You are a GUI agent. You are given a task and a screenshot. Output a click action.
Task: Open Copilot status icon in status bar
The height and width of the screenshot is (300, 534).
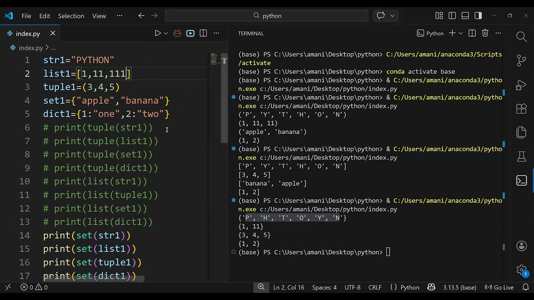(x=431, y=287)
